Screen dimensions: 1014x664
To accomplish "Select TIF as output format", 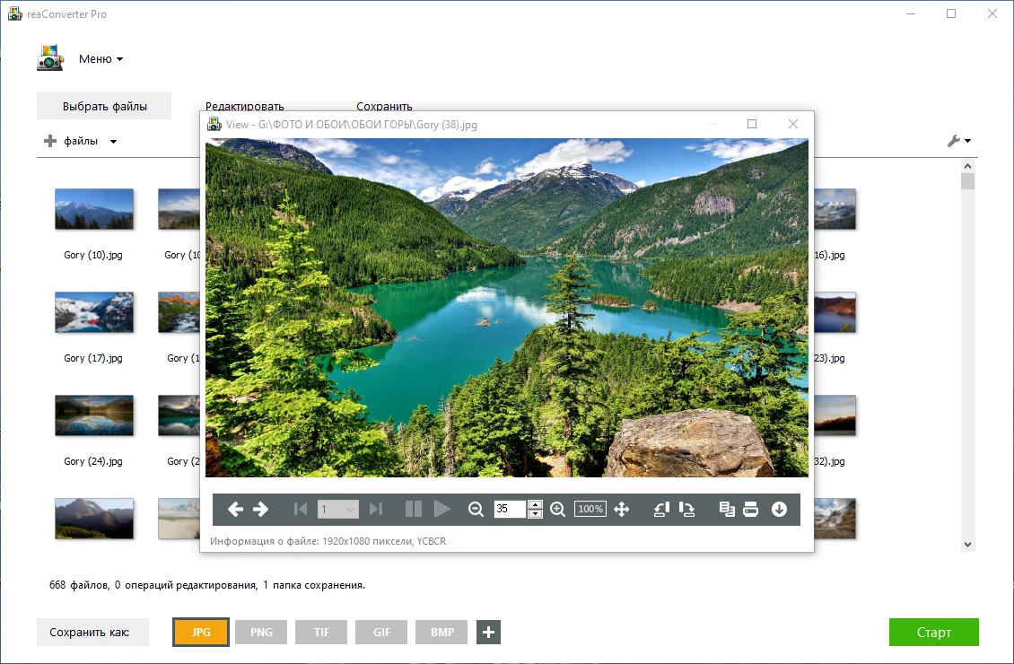I will click(321, 633).
